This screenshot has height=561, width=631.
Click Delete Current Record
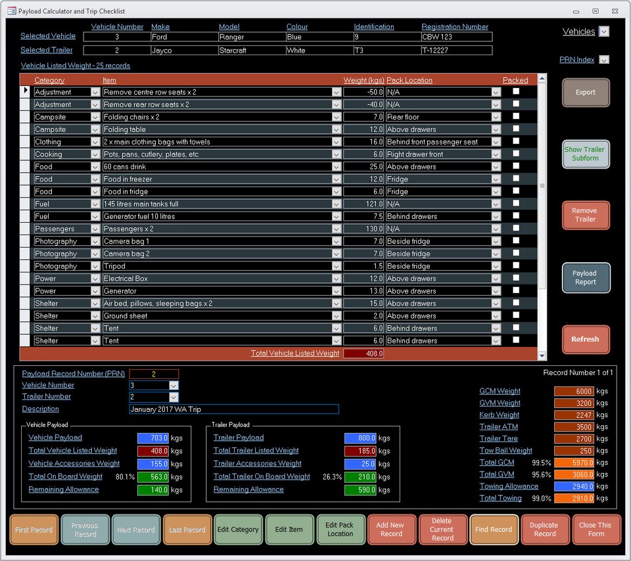pyautogui.click(x=442, y=529)
